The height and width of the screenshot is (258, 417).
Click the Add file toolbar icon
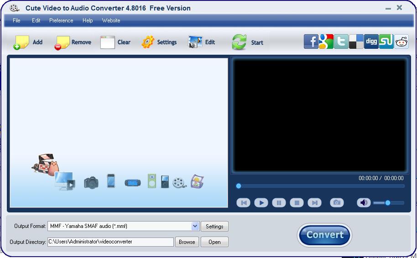pos(21,42)
